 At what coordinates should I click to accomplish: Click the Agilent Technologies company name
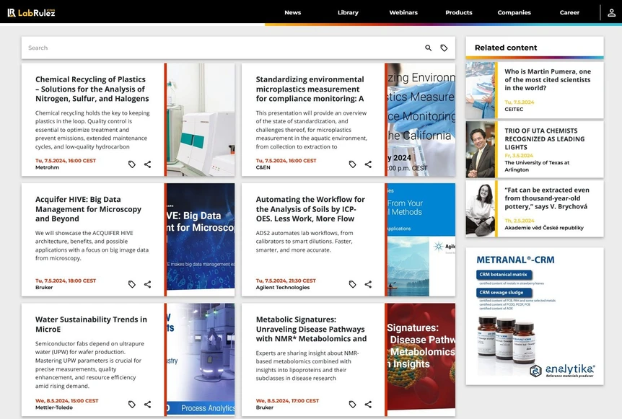tap(282, 288)
